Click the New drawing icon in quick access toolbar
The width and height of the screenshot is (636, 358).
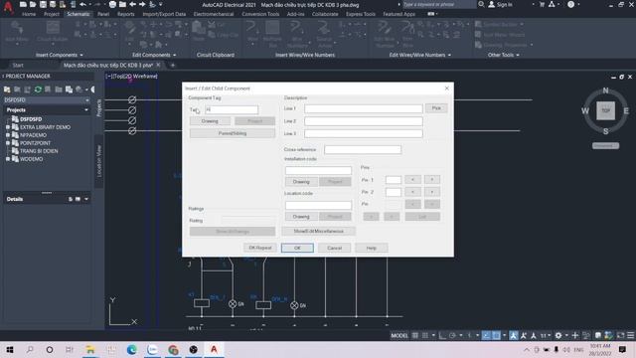pyautogui.click(x=23, y=4)
